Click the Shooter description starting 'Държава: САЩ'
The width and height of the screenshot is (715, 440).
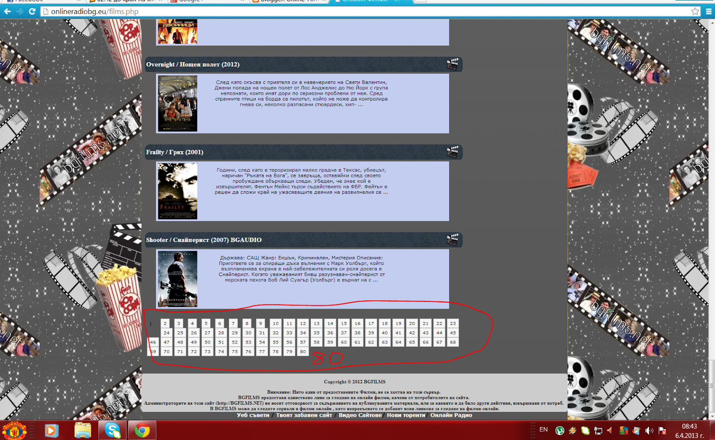point(301,269)
